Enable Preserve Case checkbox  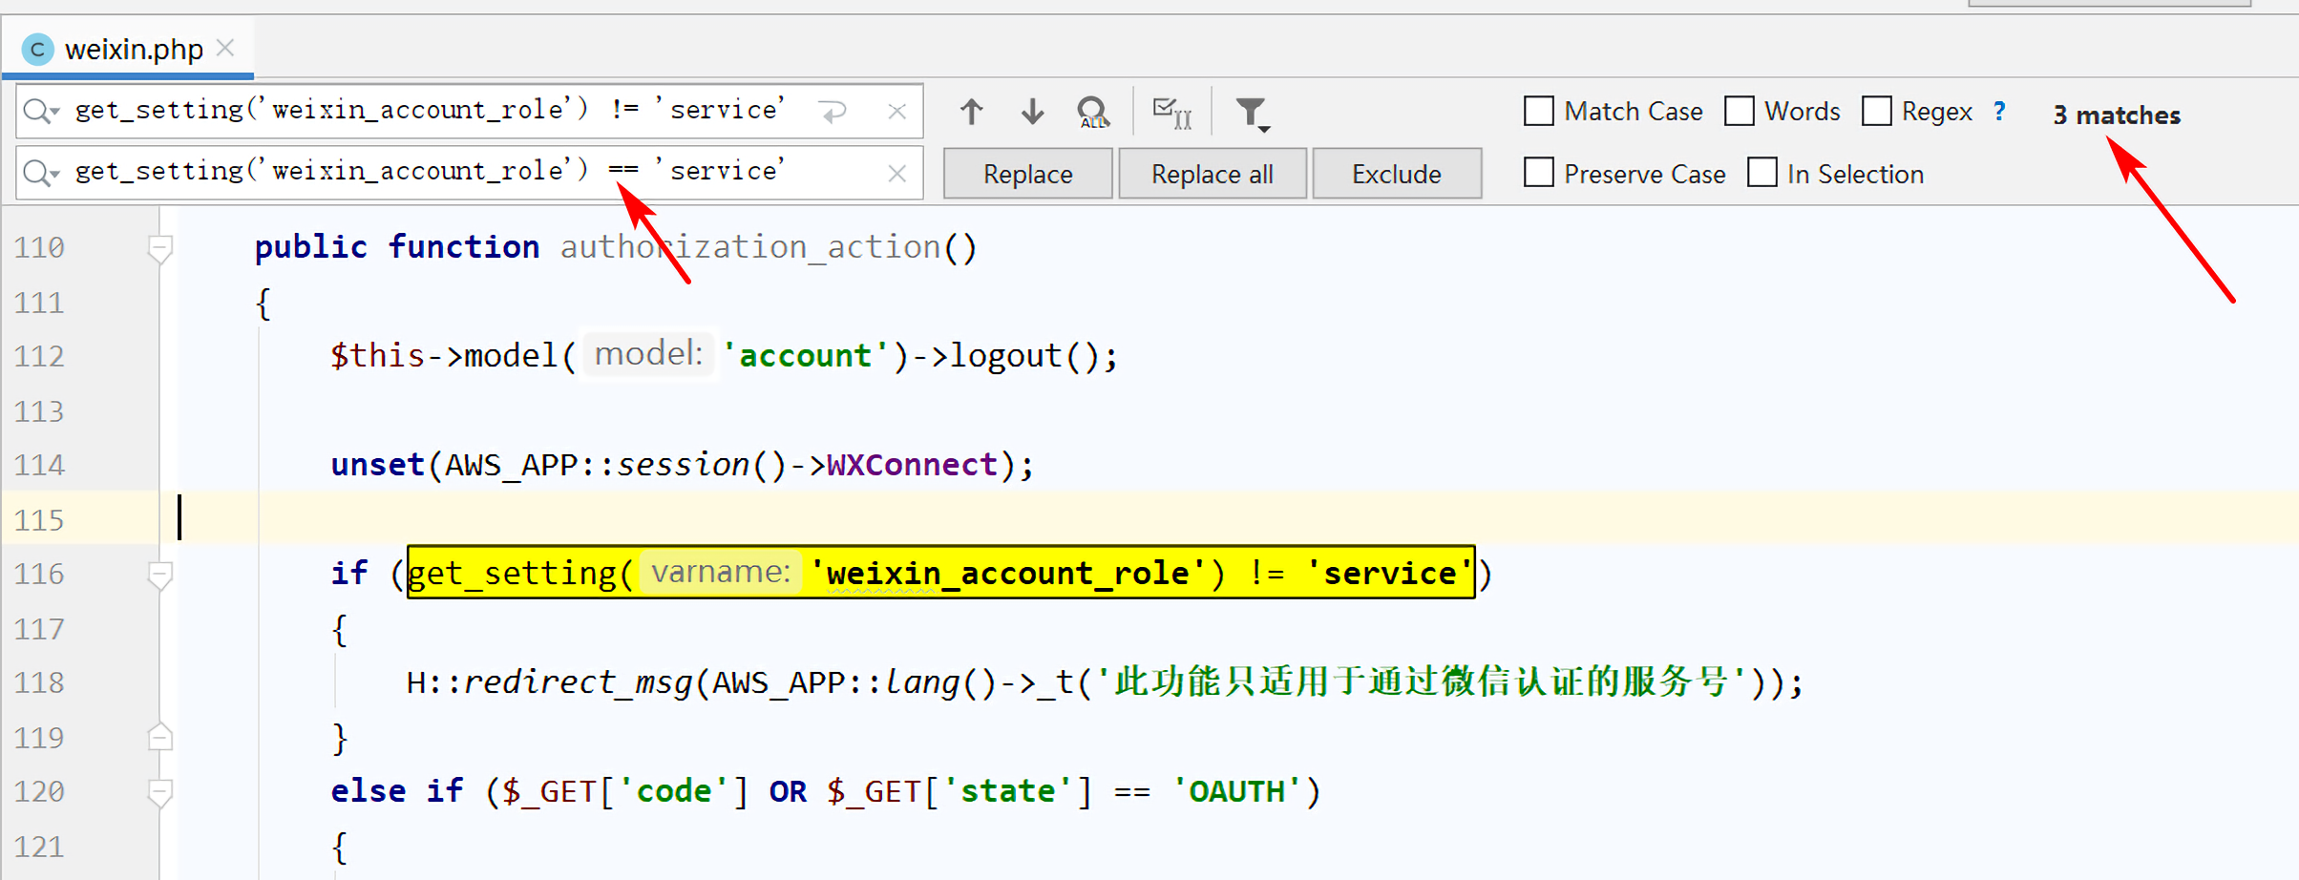point(1538,173)
